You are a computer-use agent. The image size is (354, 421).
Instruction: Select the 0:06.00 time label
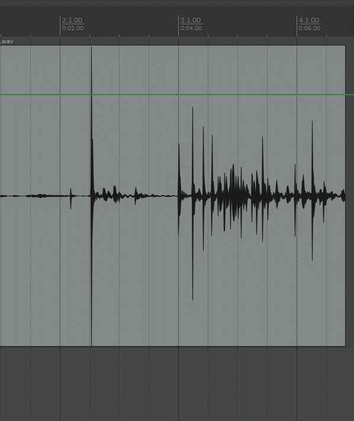[x=310, y=28]
